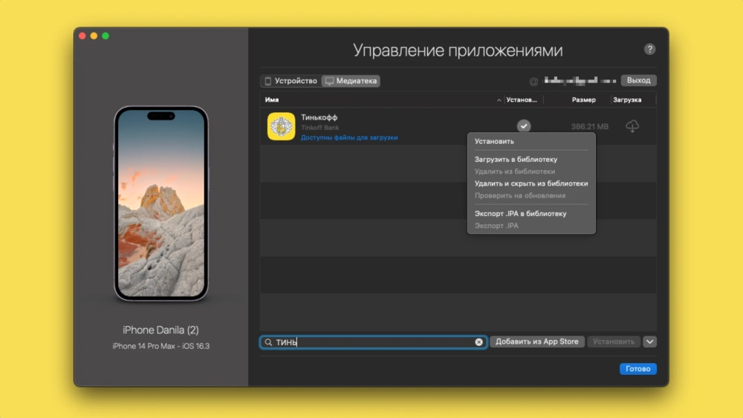The image size is (743, 418).
Task: Click the help question mark icon
Action: pos(649,50)
